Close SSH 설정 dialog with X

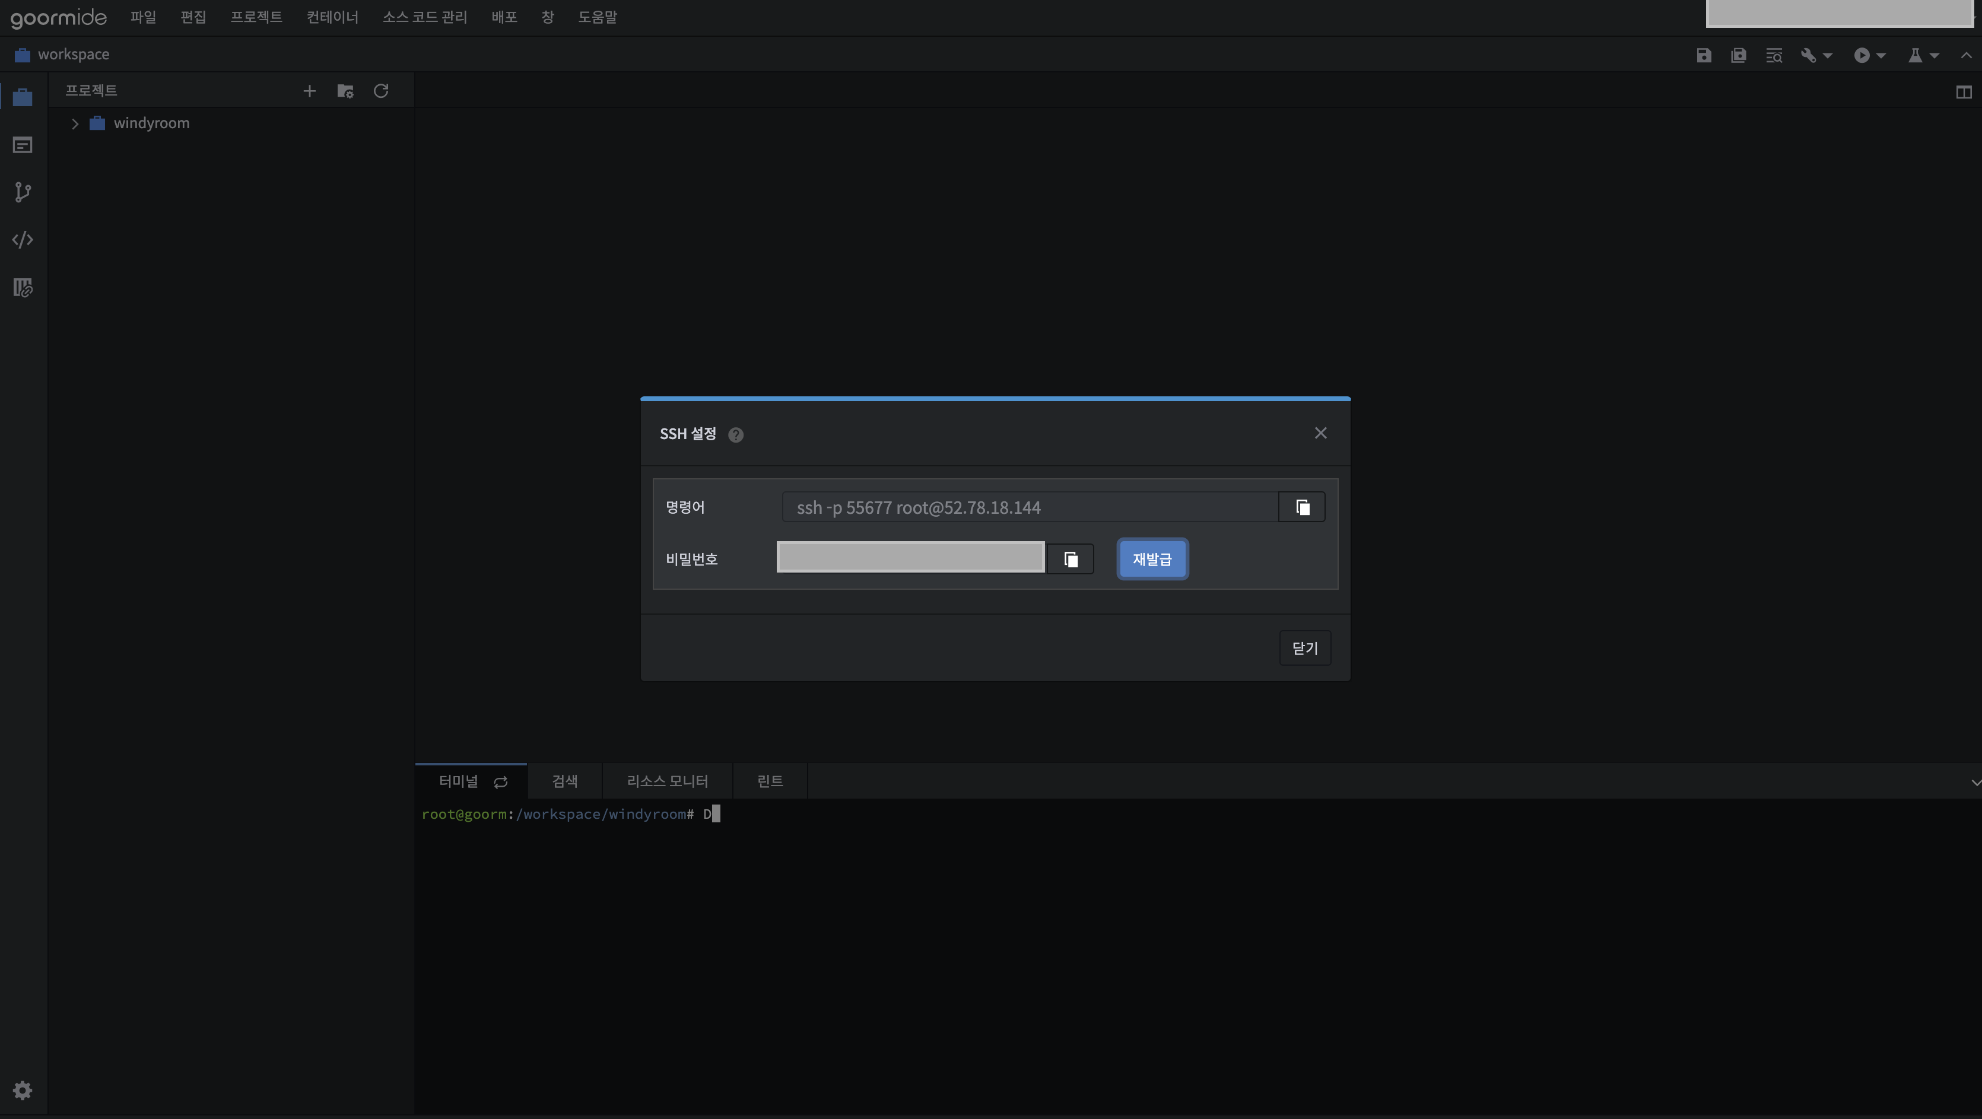click(x=1320, y=434)
